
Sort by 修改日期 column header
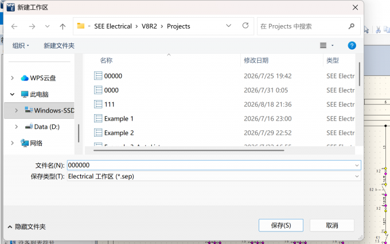tap(256, 61)
